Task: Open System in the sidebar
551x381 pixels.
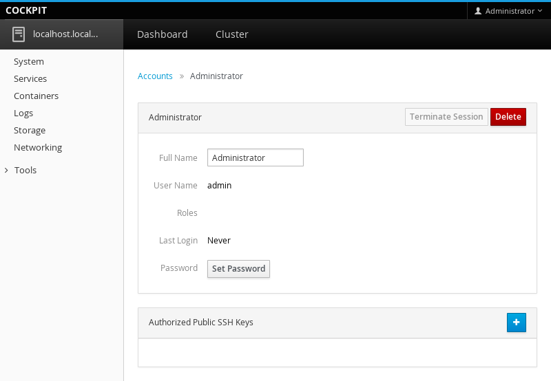Action: click(x=29, y=61)
